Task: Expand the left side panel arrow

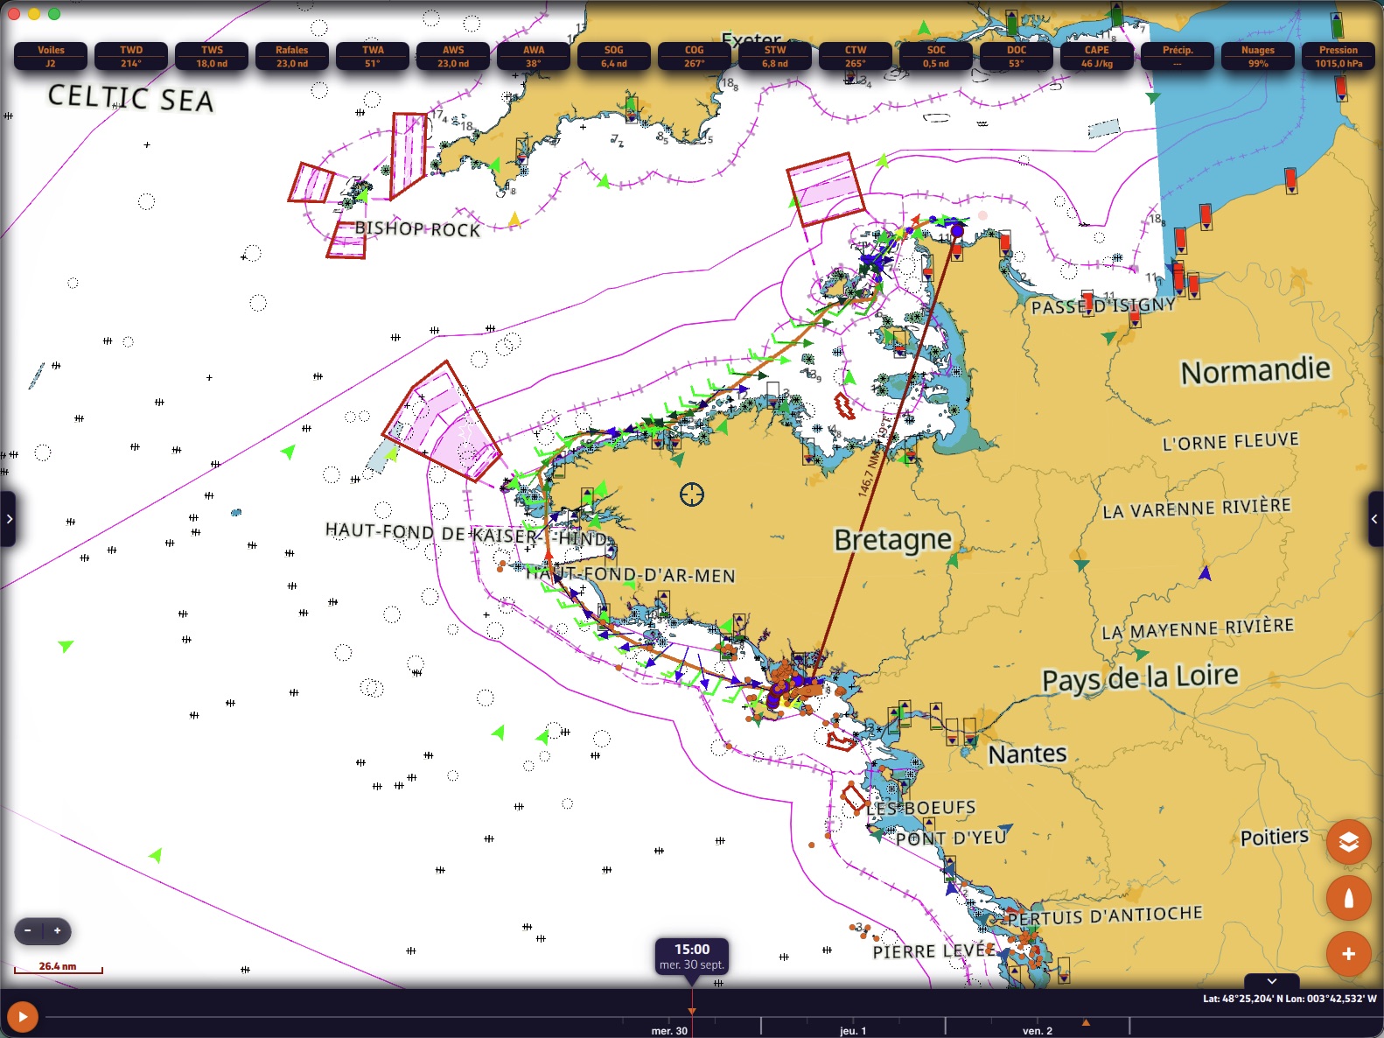Action: tap(8, 519)
